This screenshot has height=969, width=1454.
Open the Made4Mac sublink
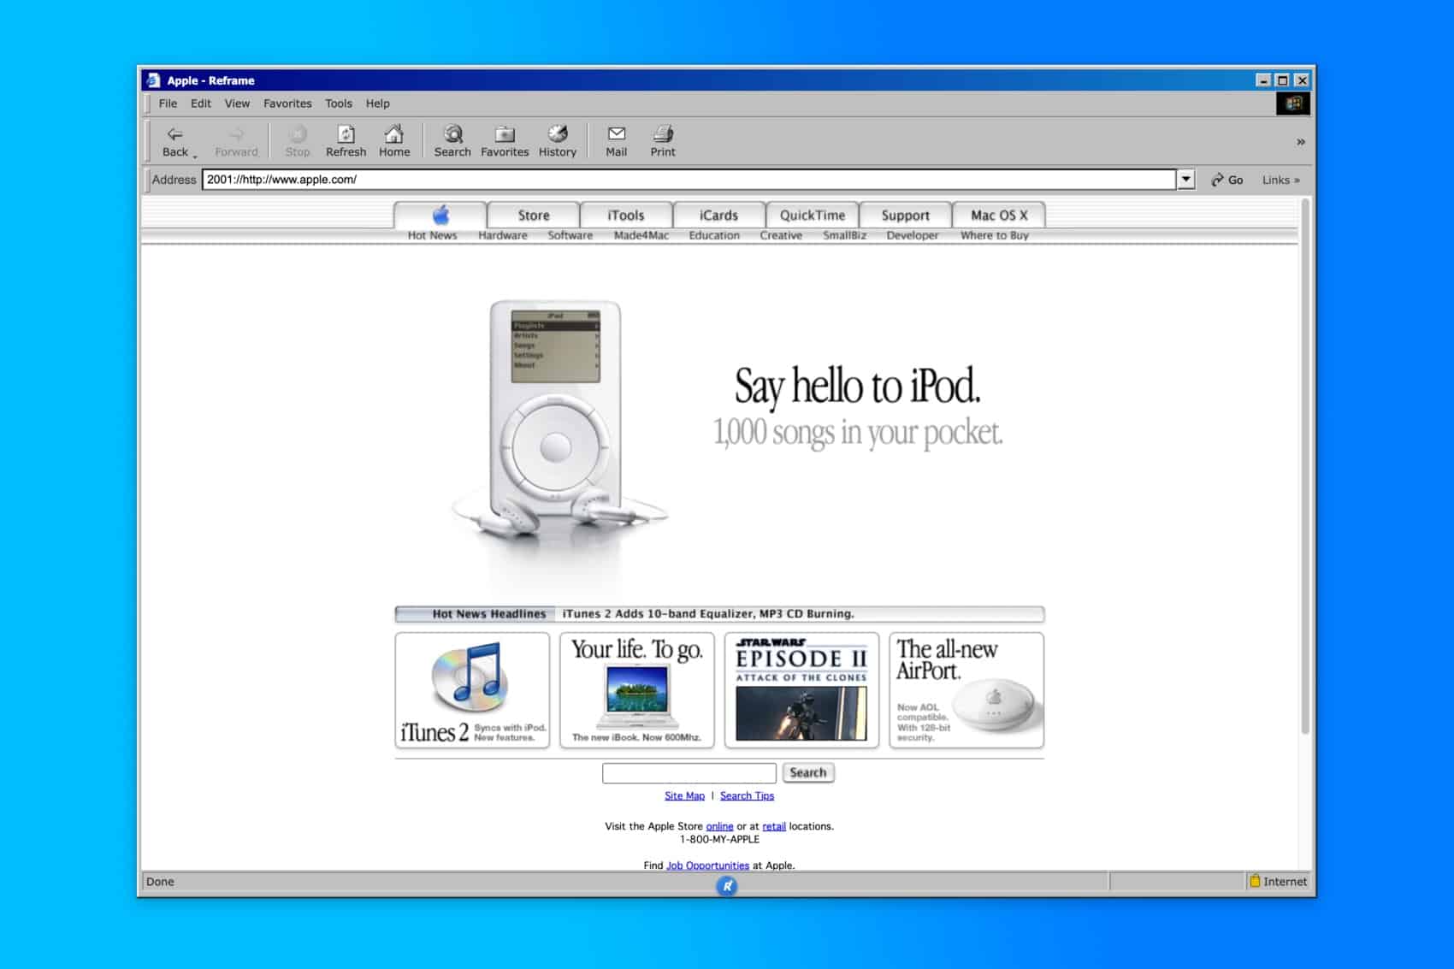[x=641, y=235]
